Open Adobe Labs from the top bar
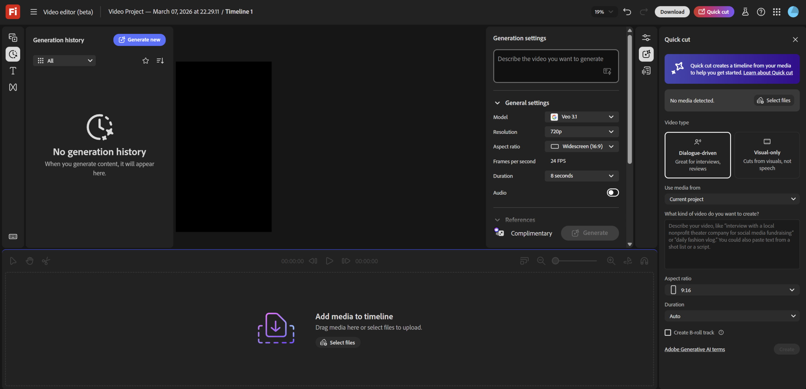806x389 pixels. [745, 12]
